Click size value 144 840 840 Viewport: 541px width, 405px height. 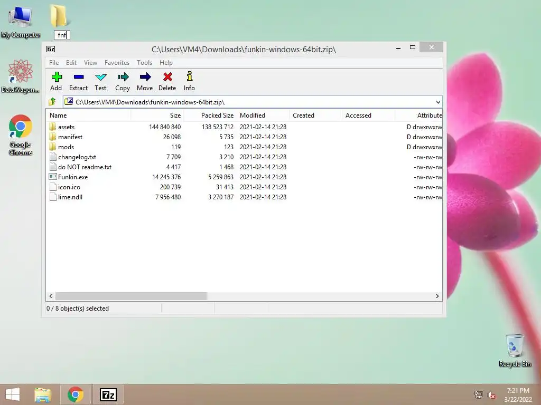pyautogui.click(x=165, y=127)
